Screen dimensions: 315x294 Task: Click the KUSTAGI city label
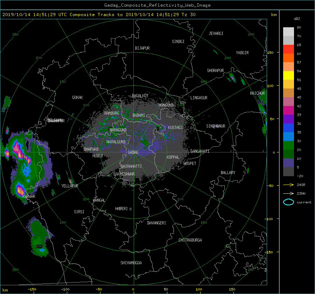pos(175,128)
